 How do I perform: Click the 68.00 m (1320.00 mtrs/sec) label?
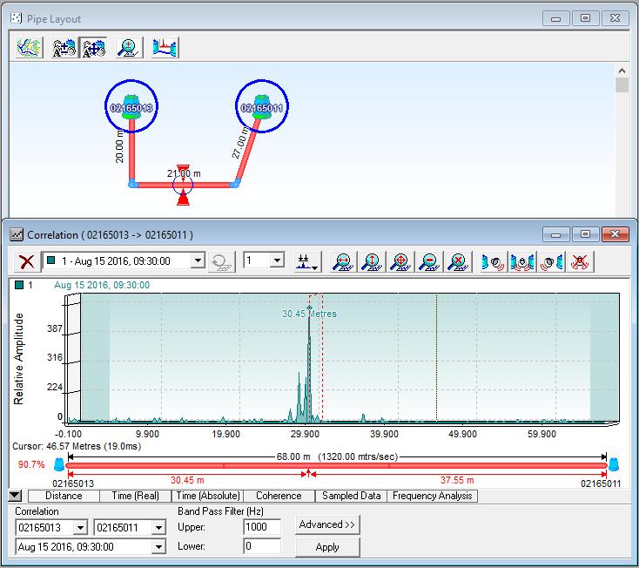point(337,456)
